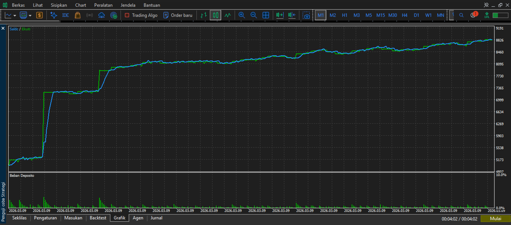Screen dimensions: 511x225
Task: Open the Peralatan menu
Action: [104, 5]
